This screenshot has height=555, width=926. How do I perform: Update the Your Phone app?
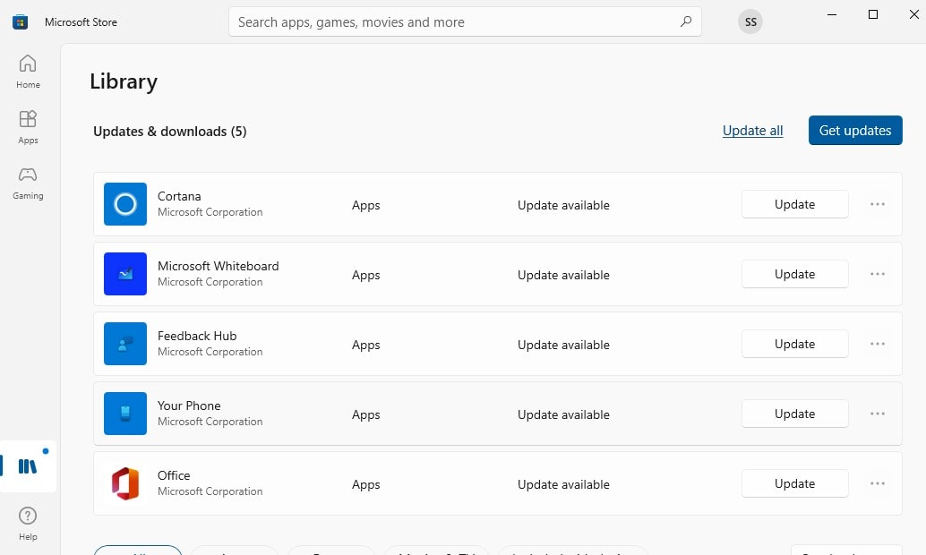click(x=794, y=414)
